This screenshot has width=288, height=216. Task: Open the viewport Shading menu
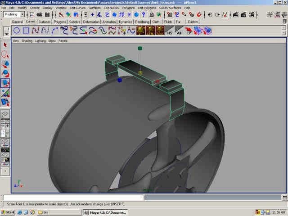point(27,40)
